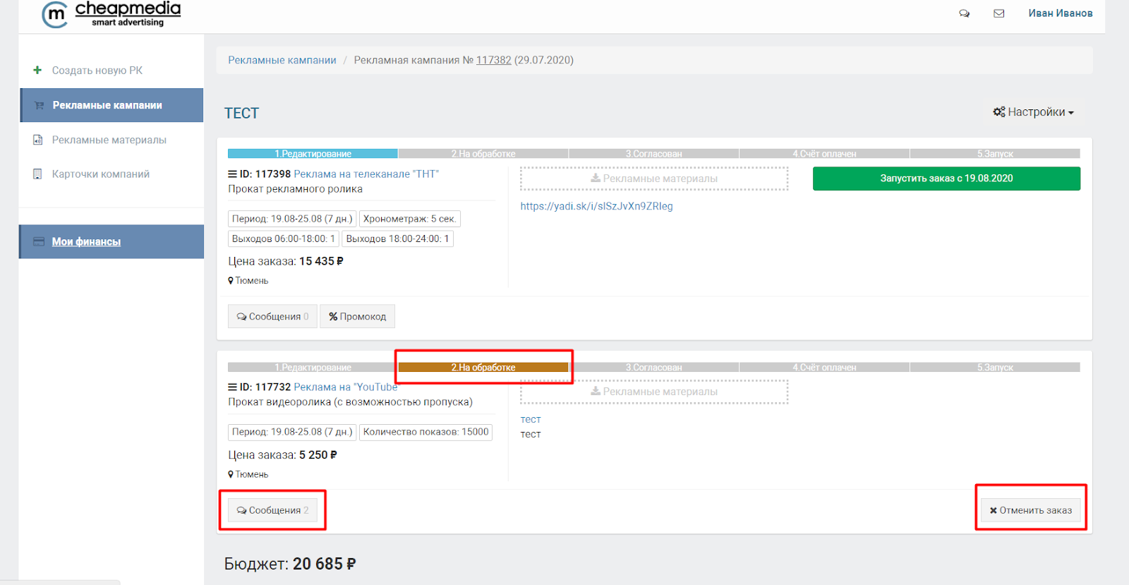Click the order price 5 250 ₽

pyautogui.click(x=318, y=455)
